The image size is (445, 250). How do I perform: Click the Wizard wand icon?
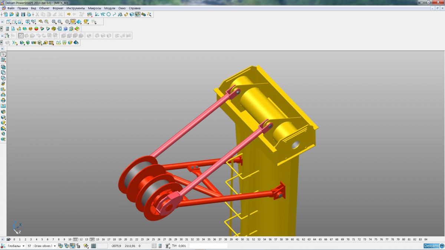tap(149, 14)
